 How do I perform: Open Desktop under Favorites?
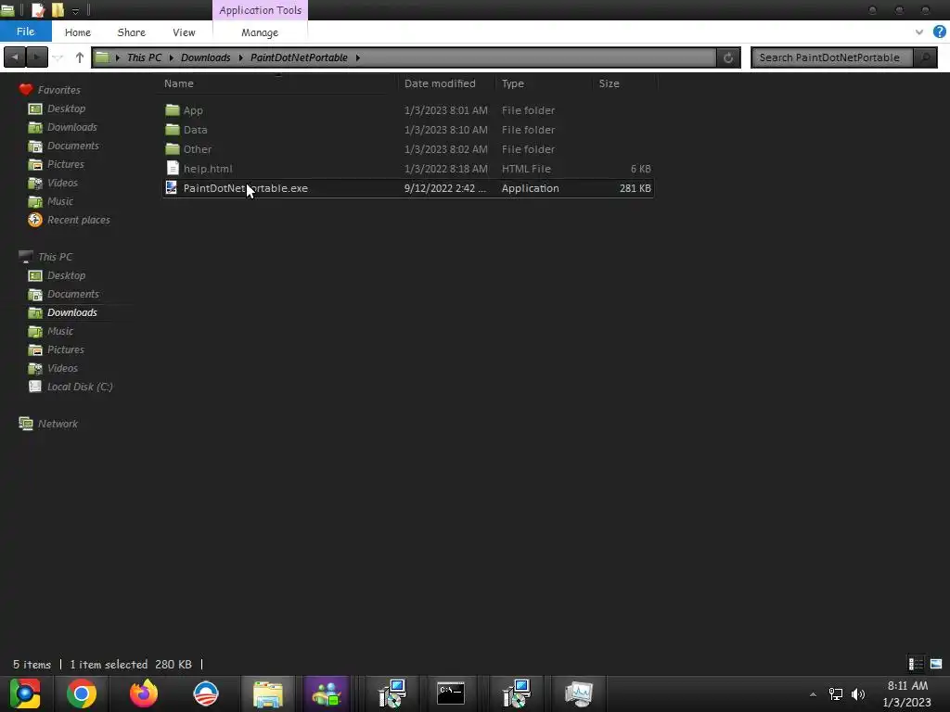pos(57,108)
